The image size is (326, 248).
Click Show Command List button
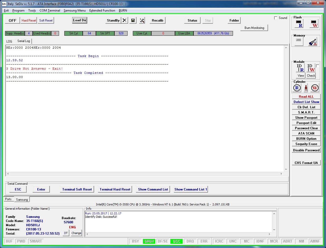[153, 189]
